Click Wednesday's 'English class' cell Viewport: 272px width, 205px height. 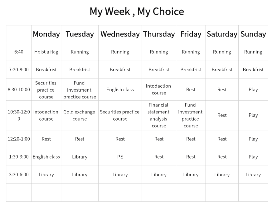(x=120, y=90)
